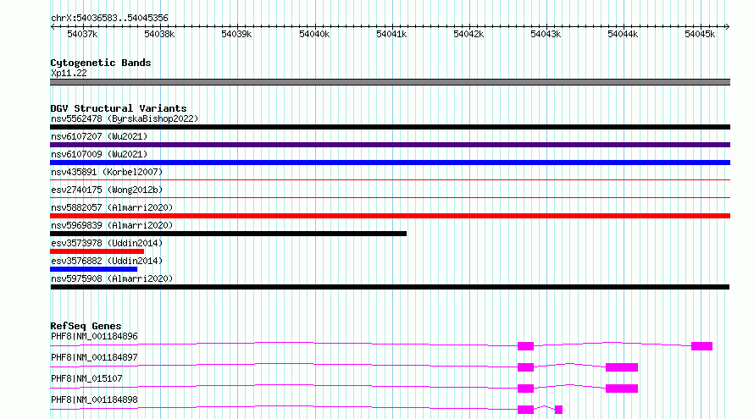Screen dimensions: 754x419
Task: Open variant label esv3576882 (Uddin2014)
Action: [x=107, y=261]
